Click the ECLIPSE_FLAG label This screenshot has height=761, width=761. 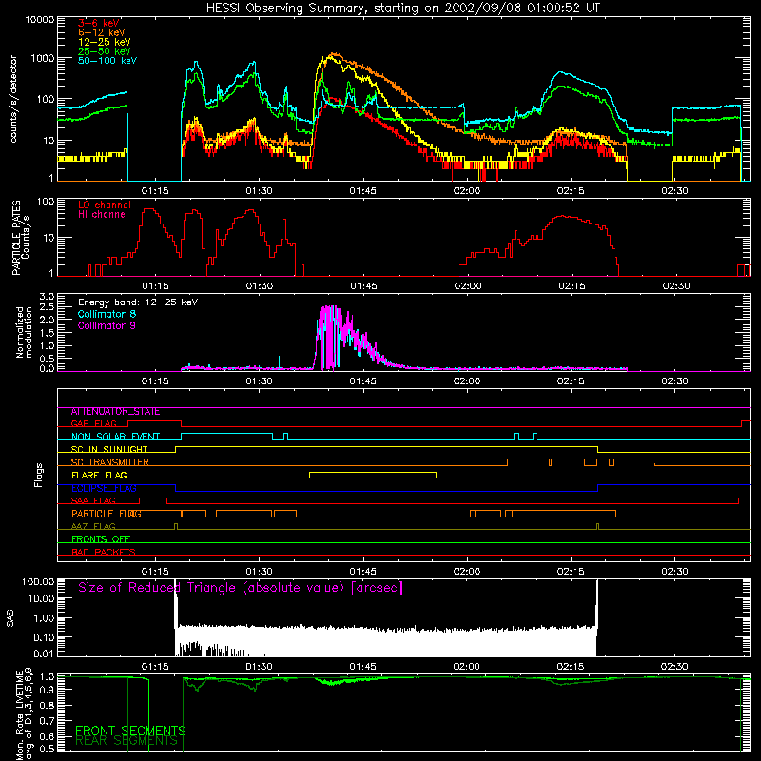point(104,488)
